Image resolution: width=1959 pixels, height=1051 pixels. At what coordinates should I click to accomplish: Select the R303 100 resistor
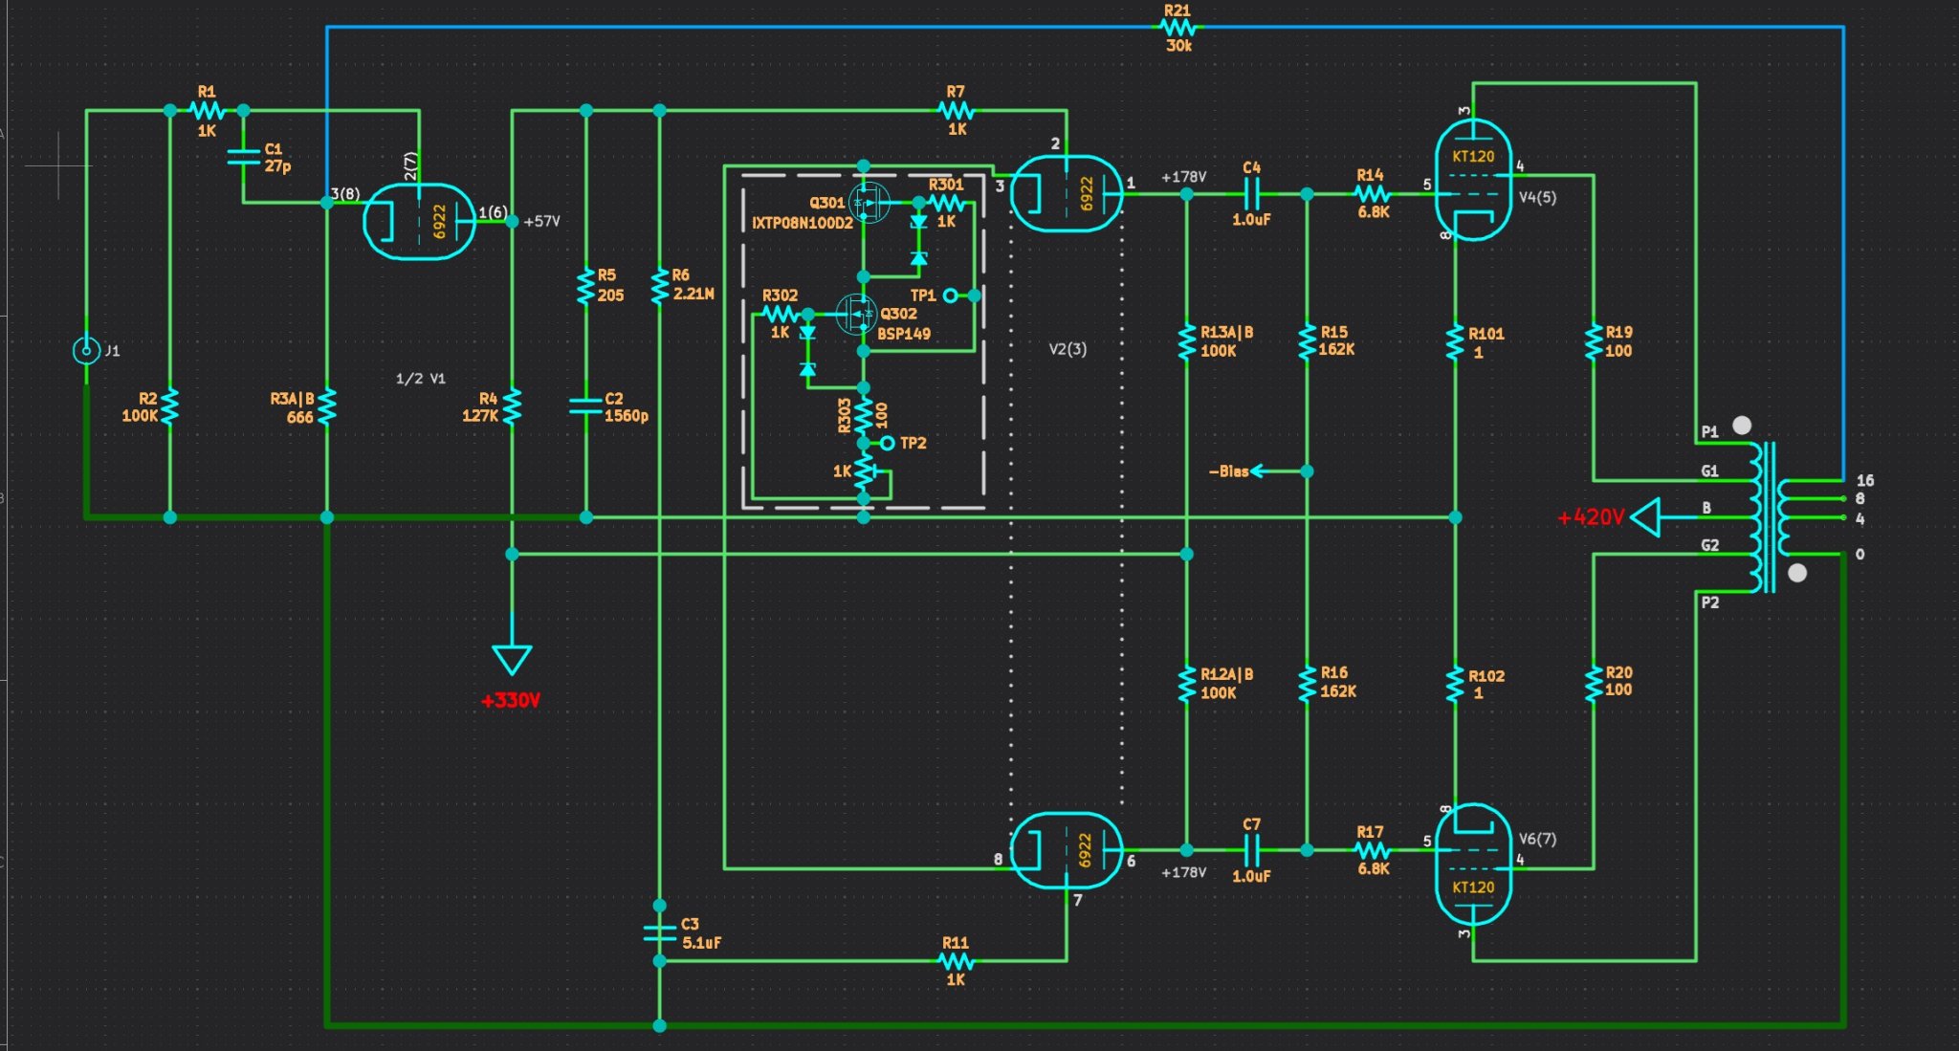[863, 416]
